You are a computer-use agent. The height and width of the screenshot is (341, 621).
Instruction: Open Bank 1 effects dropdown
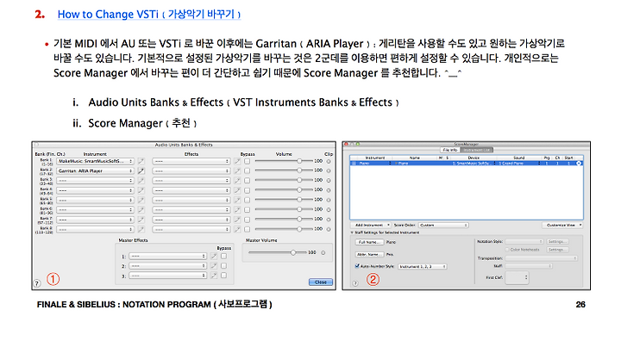pos(191,161)
